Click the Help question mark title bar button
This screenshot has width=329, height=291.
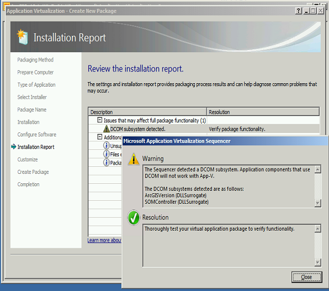pos(298,11)
